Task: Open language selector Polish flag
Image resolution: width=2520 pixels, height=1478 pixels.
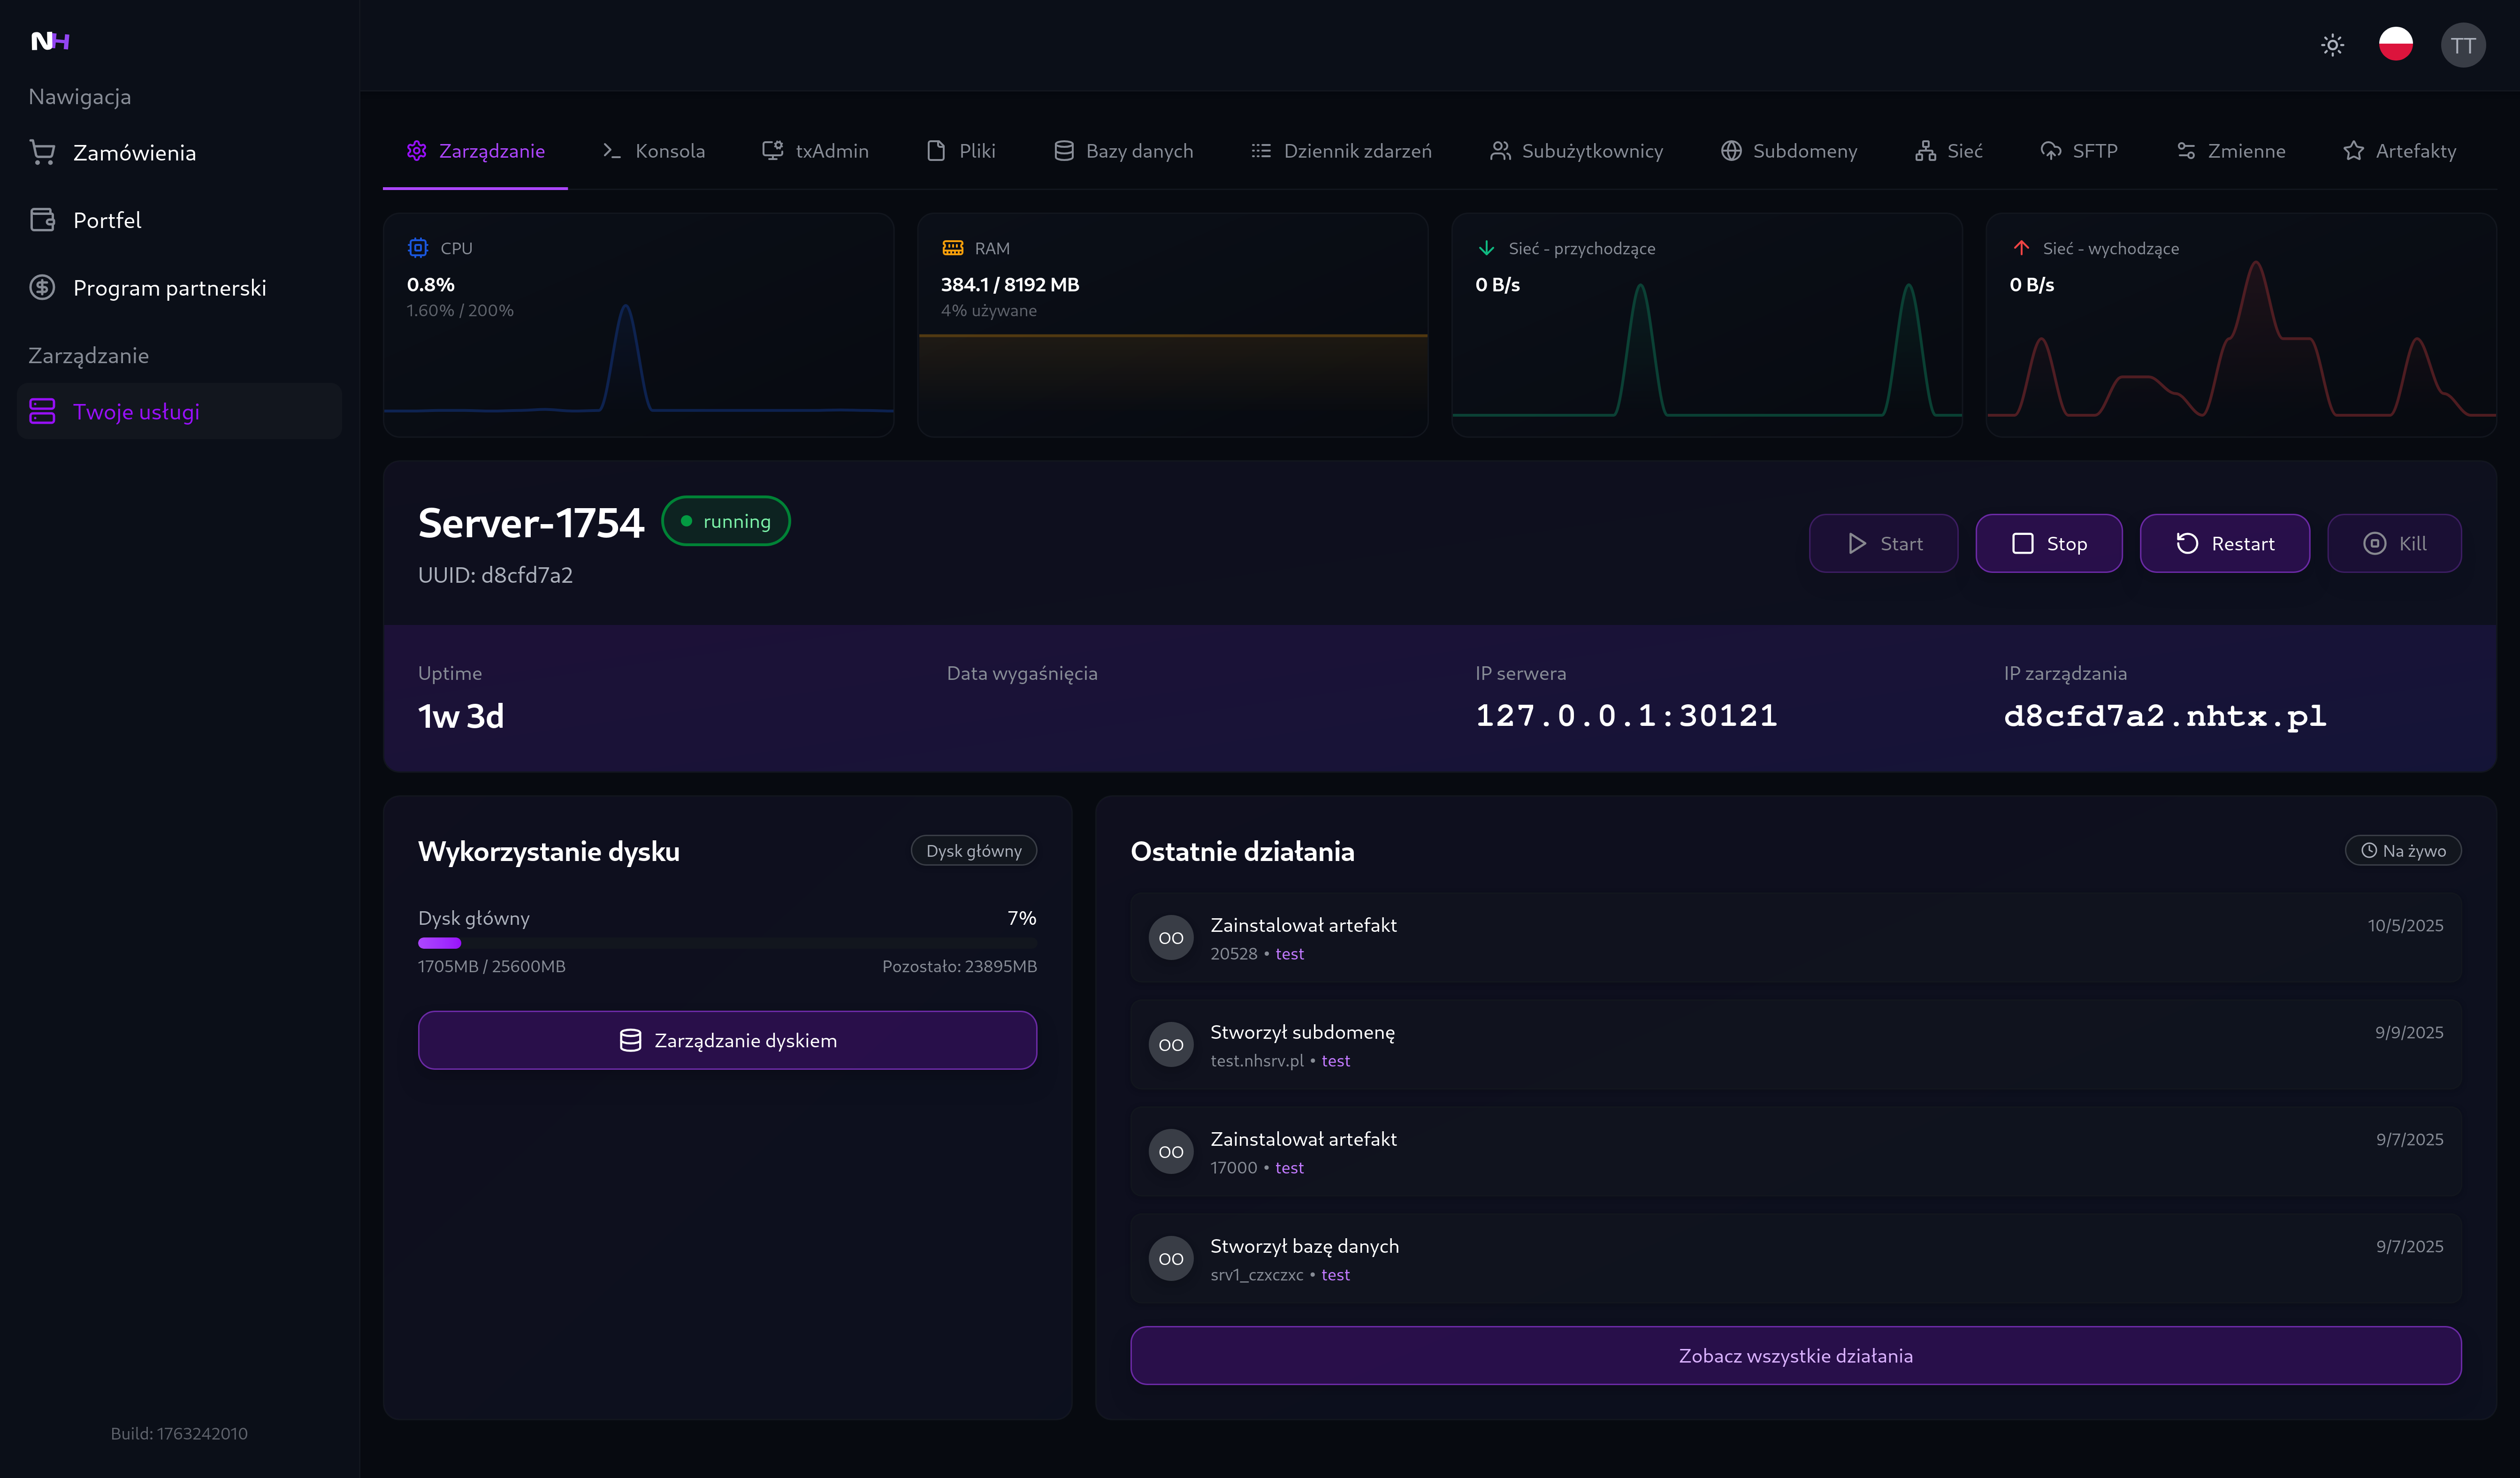Action: tap(2395, 45)
